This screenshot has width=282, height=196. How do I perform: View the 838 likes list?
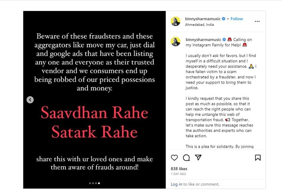pos(179,169)
